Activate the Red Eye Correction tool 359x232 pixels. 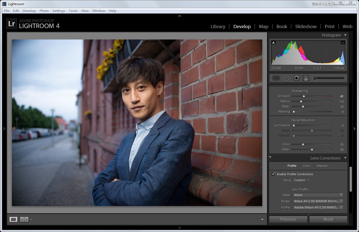tap(296, 78)
